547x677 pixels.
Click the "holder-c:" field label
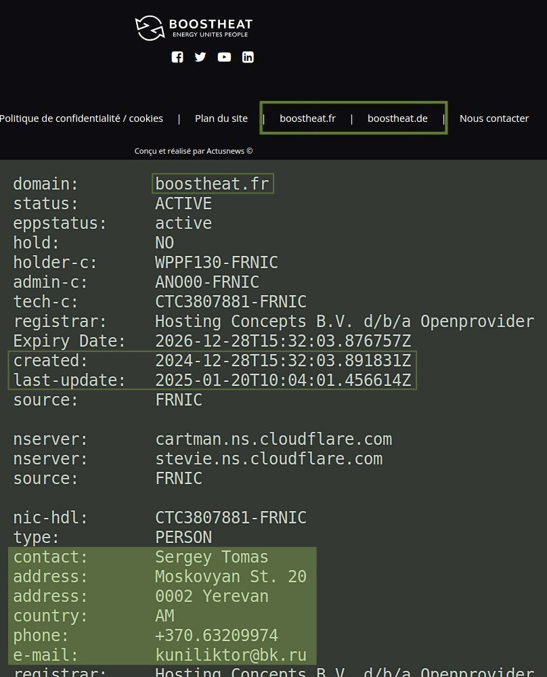tap(56, 263)
